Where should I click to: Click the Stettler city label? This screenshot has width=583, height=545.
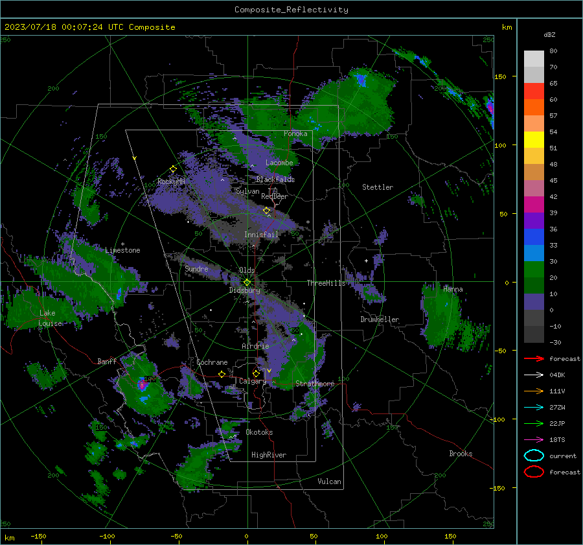pos(378,187)
